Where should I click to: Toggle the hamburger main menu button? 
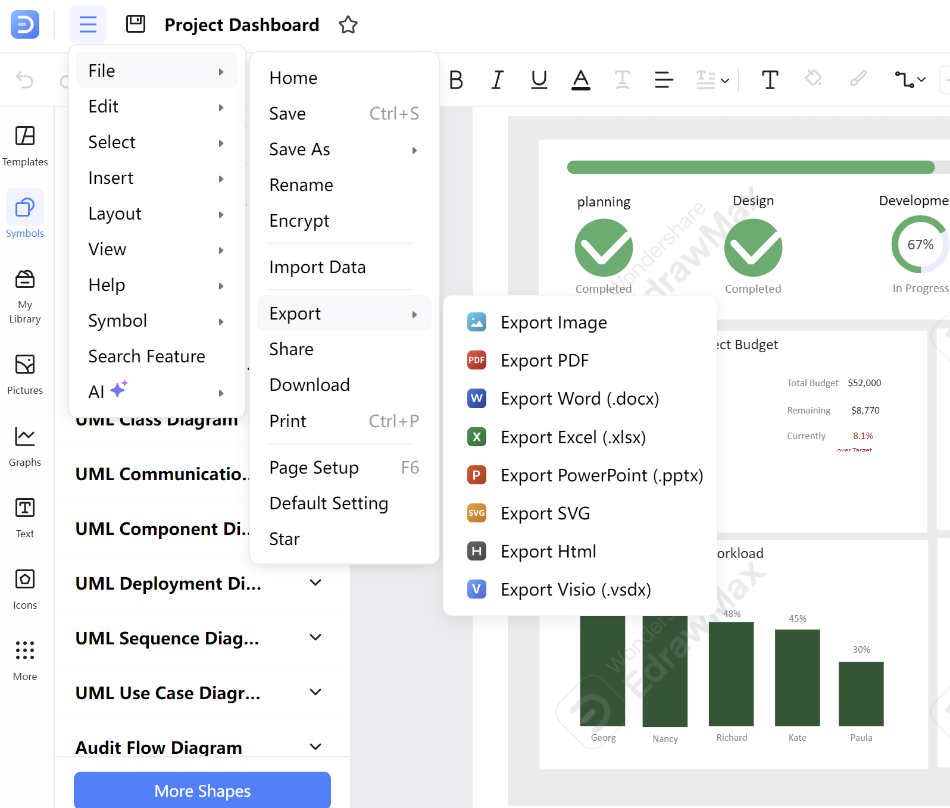[88, 24]
